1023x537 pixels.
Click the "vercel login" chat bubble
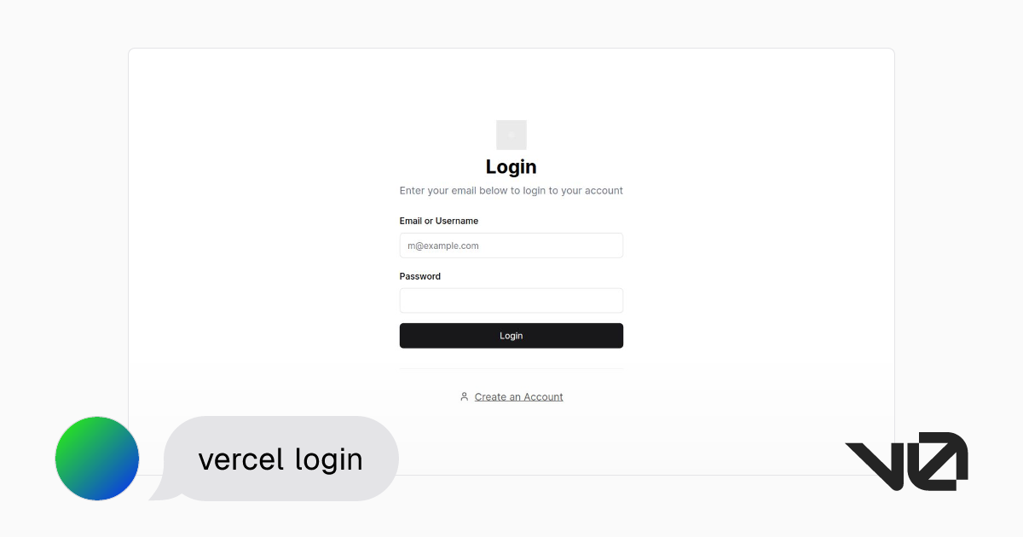point(280,459)
